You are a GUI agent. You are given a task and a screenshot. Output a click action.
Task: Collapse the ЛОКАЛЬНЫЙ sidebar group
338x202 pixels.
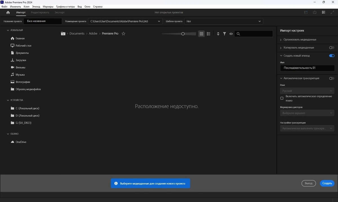8,30
